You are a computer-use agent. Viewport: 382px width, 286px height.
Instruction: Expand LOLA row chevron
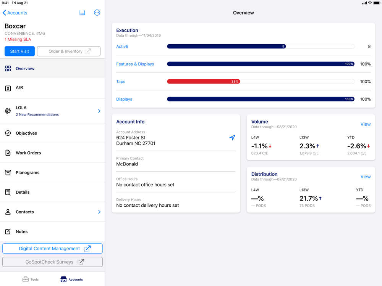click(x=99, y=111)
